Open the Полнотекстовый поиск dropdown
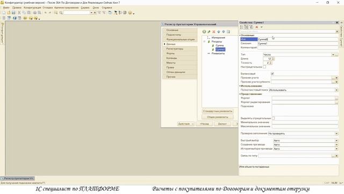Viewport: 344px width, 194px height. (336, 90)
